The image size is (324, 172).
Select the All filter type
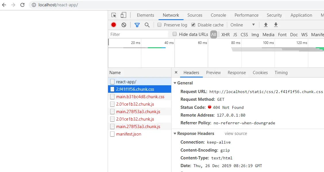(214, 34)
